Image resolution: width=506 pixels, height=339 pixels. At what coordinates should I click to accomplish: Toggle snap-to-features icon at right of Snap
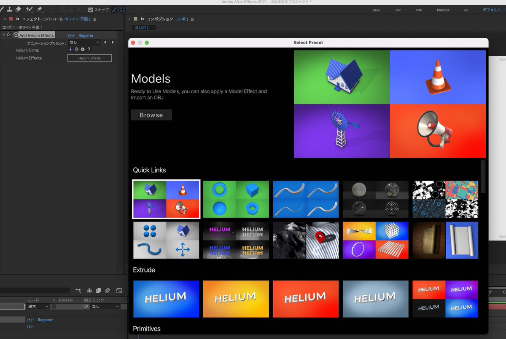click(122, 10)
